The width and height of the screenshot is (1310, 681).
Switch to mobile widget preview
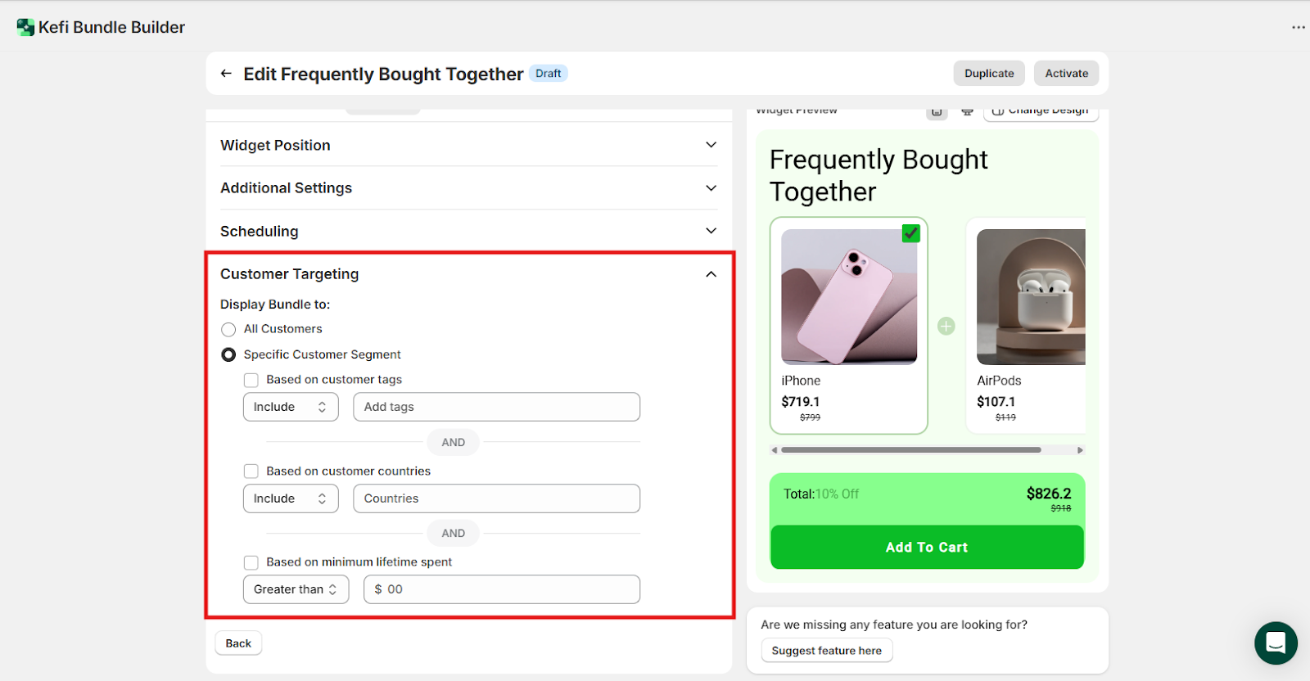coord(937,111)
